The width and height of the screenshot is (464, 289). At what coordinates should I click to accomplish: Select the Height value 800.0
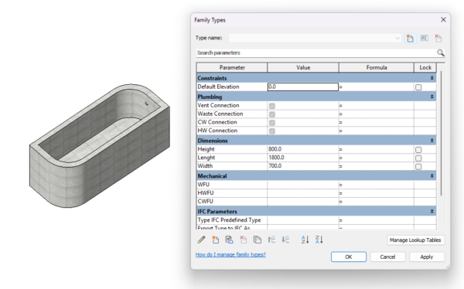pyautogui.click(x=275, y=149)
